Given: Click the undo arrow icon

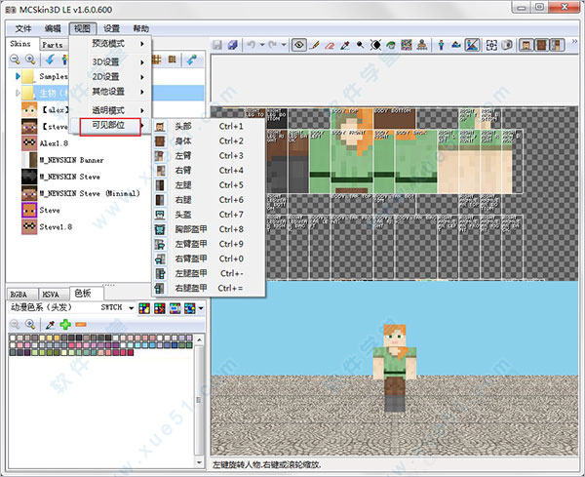Looking at the screenshot, I should (x=252, y=45).
